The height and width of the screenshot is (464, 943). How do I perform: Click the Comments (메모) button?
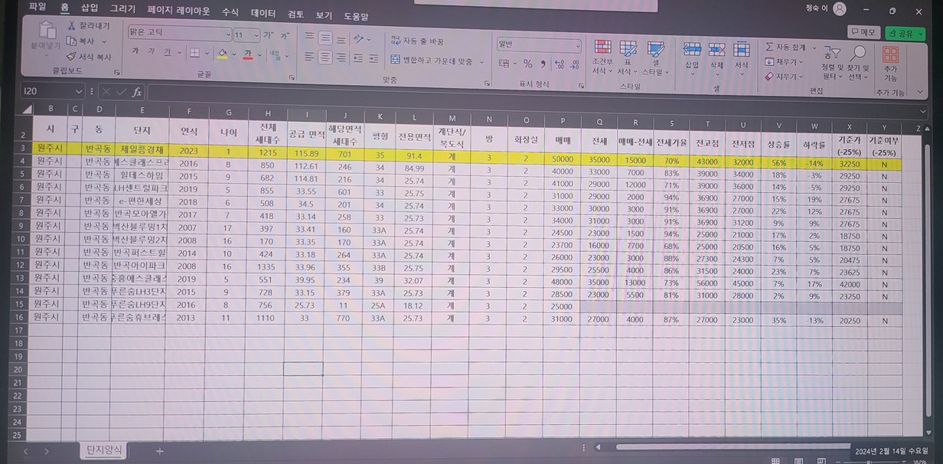click(x=864, y=32)
